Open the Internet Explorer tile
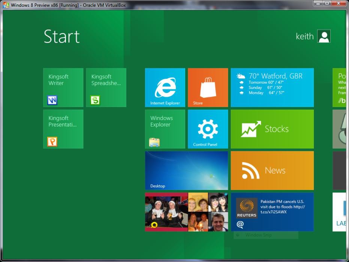The height and width of the screenshot is (262, 349). (165, 87)
